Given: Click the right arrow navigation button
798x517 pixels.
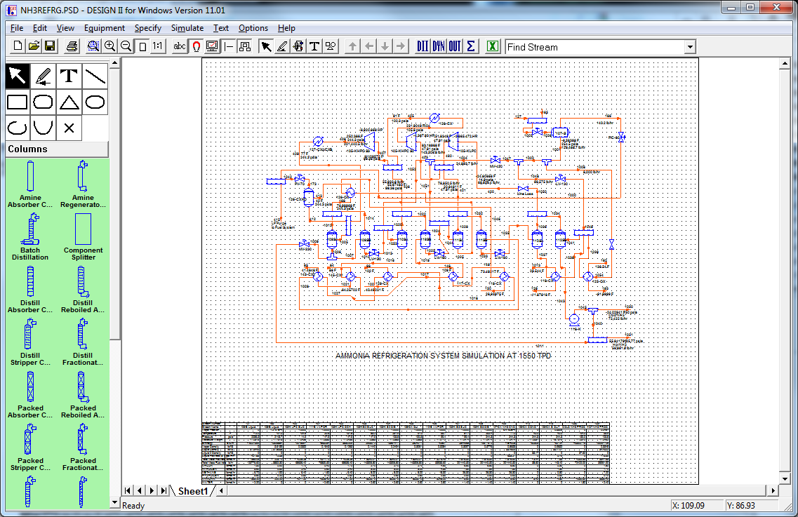Looking at the screenshot, I should click(401, 46).
